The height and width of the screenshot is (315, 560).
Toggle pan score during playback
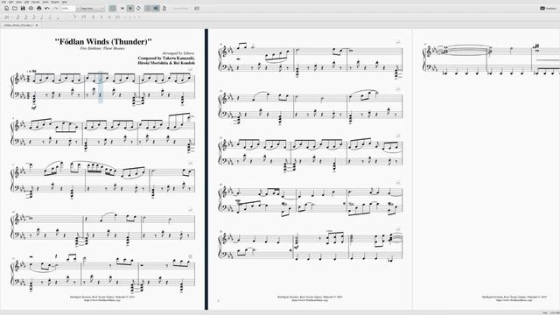[156, 8]
